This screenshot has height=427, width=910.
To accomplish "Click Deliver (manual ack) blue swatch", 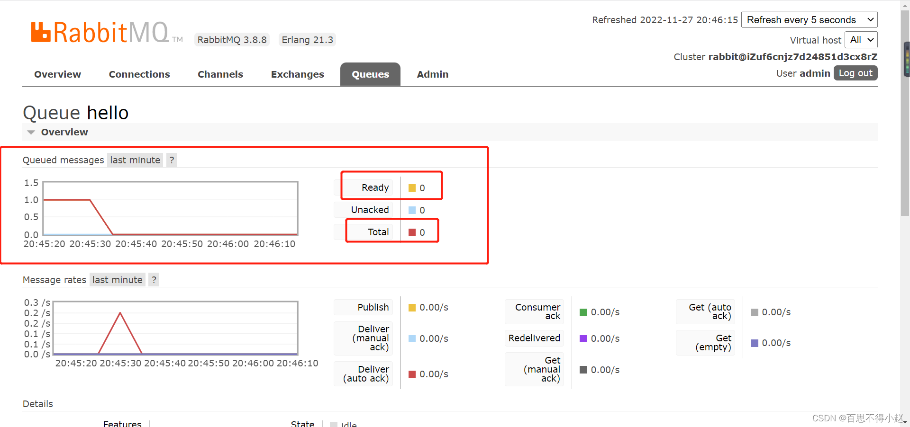I will tap(412, 338).
